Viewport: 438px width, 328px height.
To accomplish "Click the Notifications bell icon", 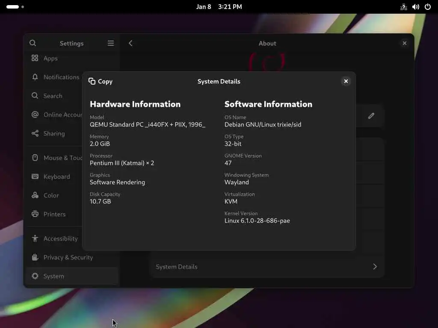I will (35, 77).
